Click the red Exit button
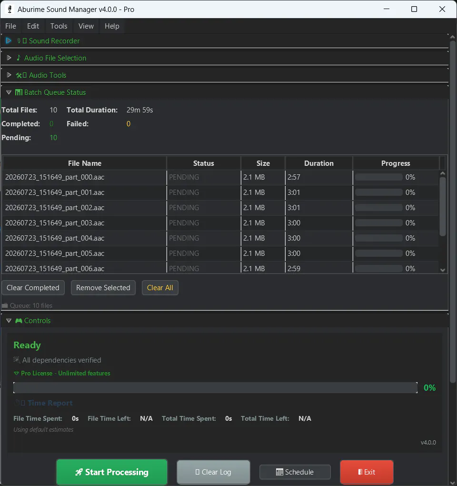Viewport: 457px width, 486px height. pos(367,472)
